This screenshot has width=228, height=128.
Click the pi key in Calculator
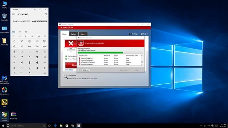pyautogui.click(x=14, y=57)
